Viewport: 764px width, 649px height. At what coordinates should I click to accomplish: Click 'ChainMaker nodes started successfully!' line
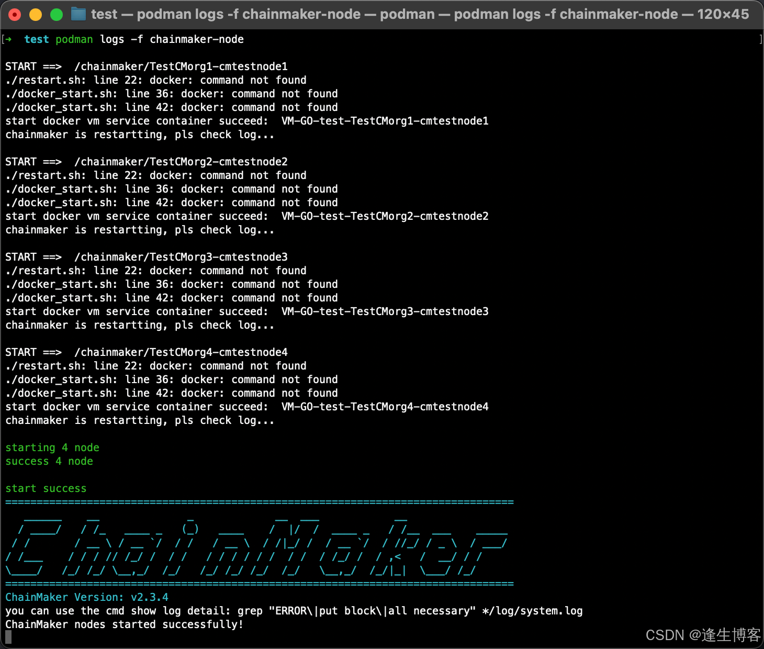click(x=125, y=624)
